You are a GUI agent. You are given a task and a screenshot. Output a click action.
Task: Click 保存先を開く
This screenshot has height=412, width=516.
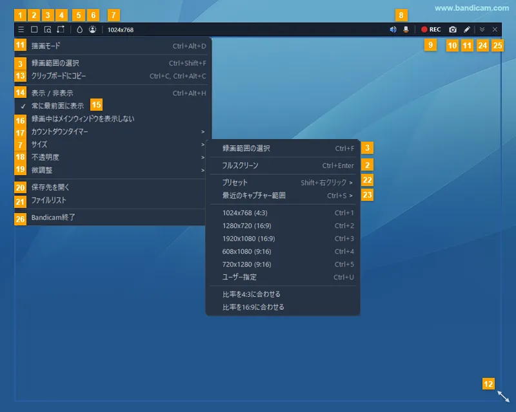(x=110, y=187)
